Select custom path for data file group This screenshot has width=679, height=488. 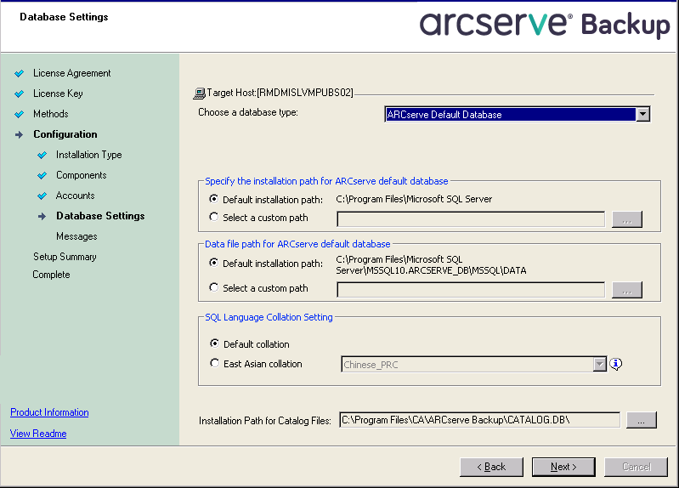[213, 287]
